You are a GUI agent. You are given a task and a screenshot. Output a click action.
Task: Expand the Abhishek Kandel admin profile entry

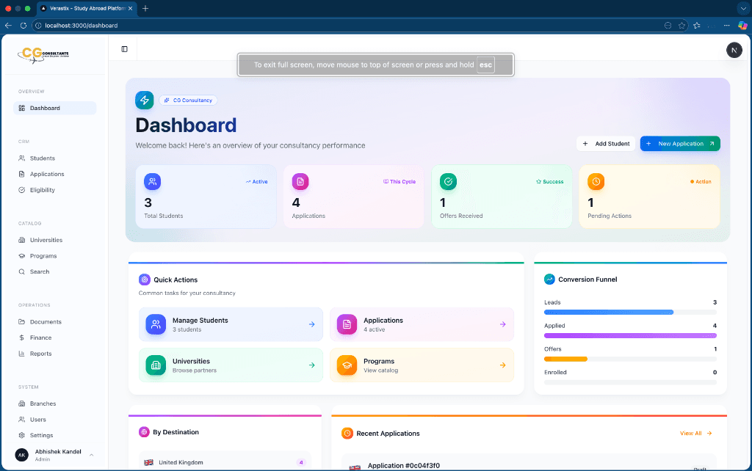[54, 453]
